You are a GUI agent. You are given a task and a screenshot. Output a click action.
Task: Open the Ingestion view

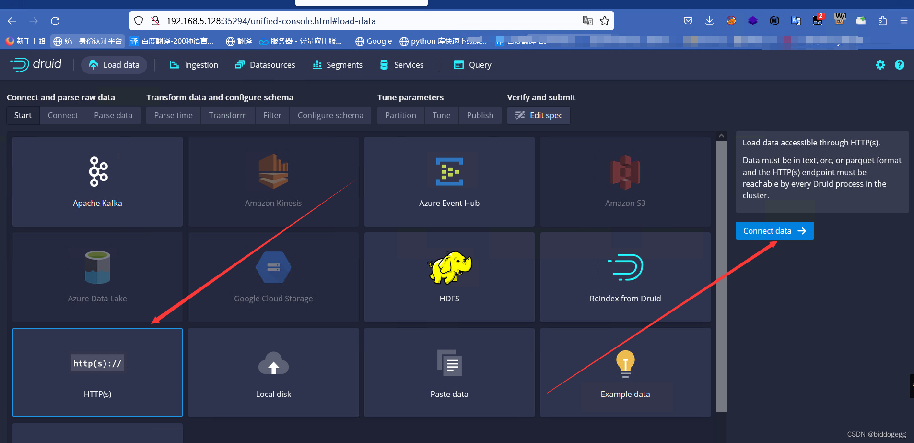[x=194, y=65]
